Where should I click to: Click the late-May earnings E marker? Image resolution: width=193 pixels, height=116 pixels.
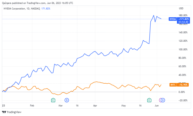149,100
